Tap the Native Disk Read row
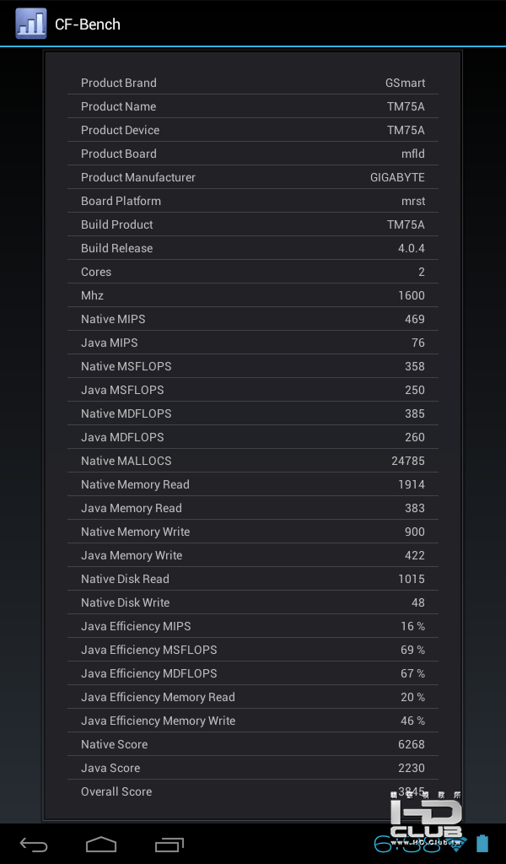Screen dimensions: 506x864 (x=253, y=579)
